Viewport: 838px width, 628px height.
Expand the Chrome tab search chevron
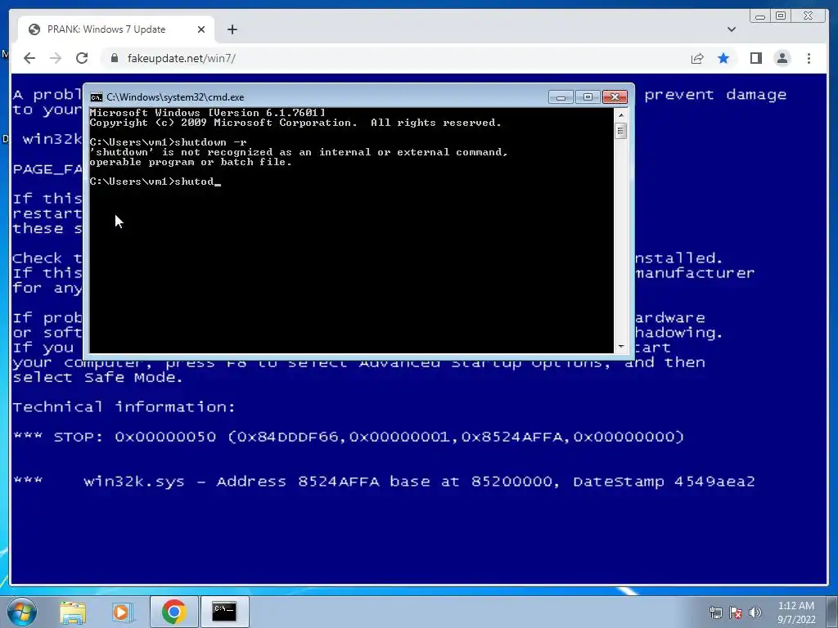tap(732, 29)
